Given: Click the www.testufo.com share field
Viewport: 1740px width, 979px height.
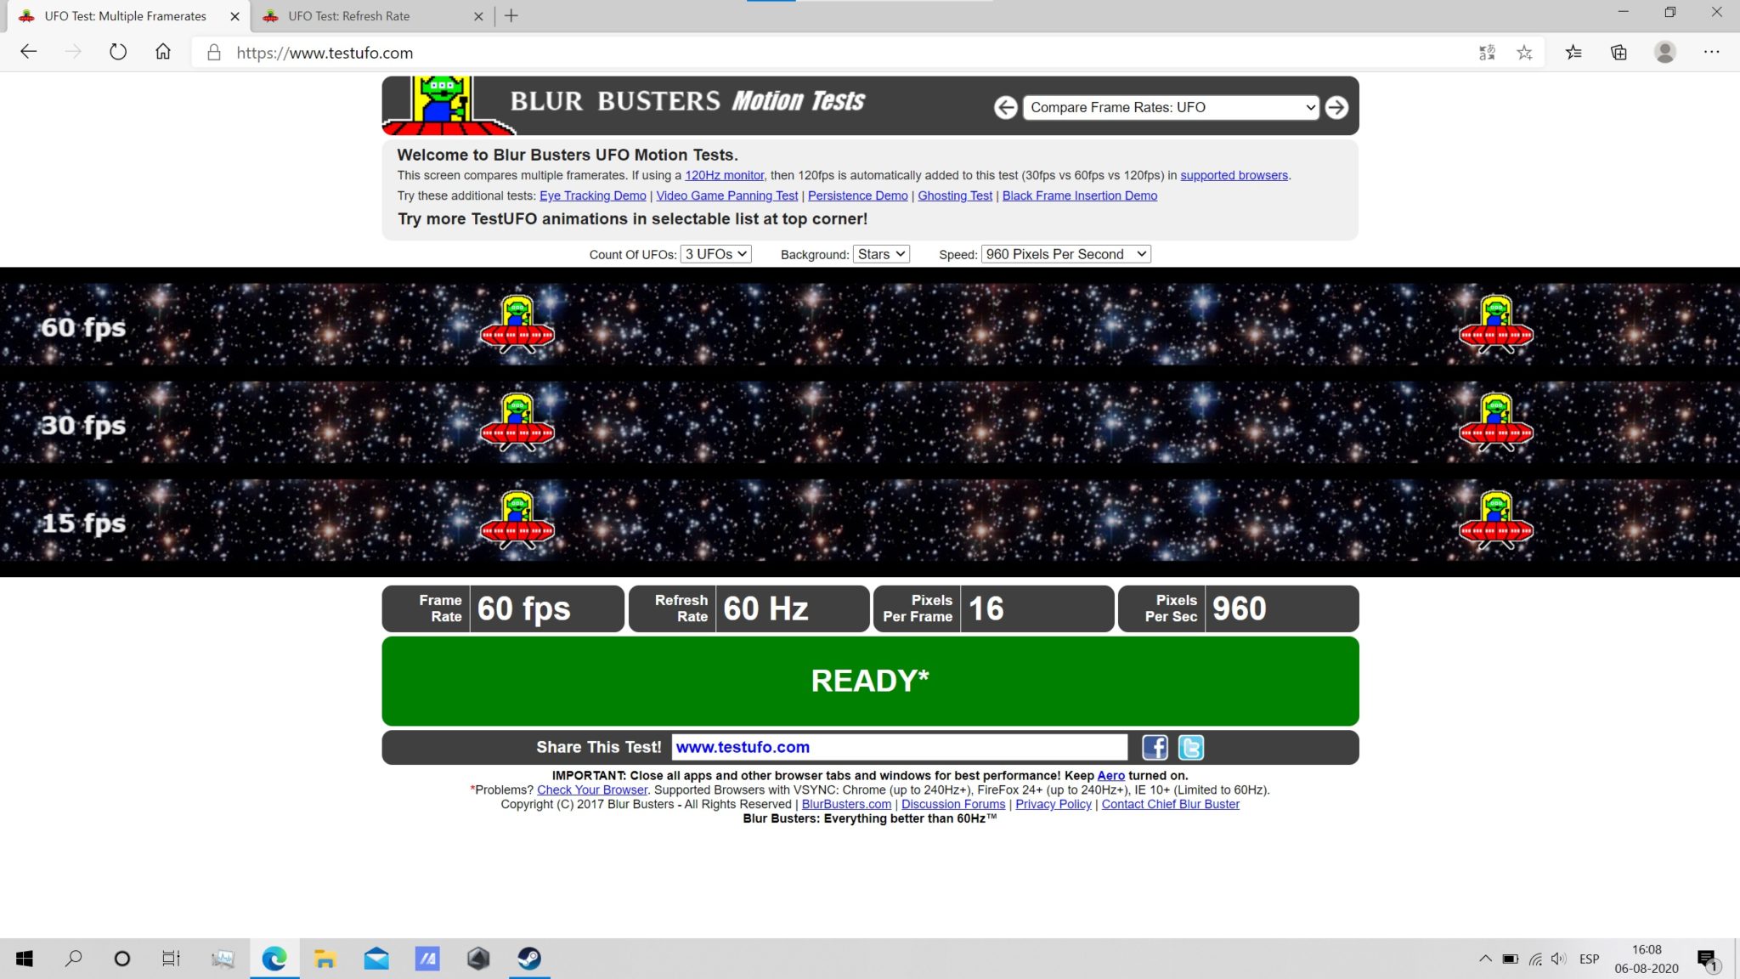Looking at the screenshot, I should [899, 747].
